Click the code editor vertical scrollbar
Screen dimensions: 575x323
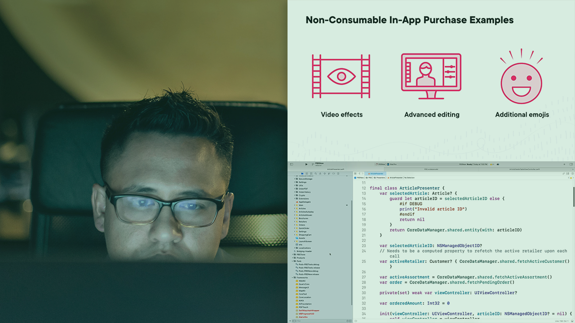click(x=573, y=197)
